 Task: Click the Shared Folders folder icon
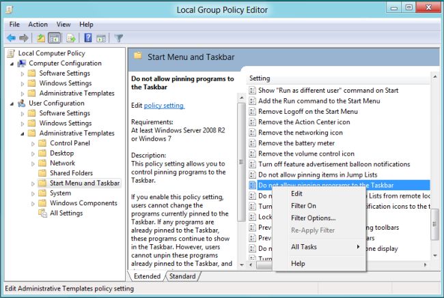pyautogui.click(x=42, y=173)
